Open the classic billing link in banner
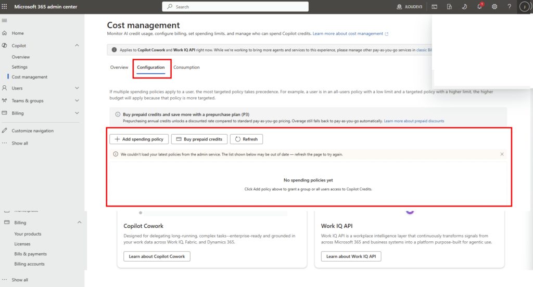 424,50
